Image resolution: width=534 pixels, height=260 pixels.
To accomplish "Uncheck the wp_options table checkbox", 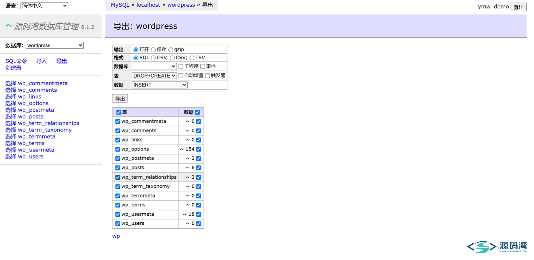I will (117, 149).
